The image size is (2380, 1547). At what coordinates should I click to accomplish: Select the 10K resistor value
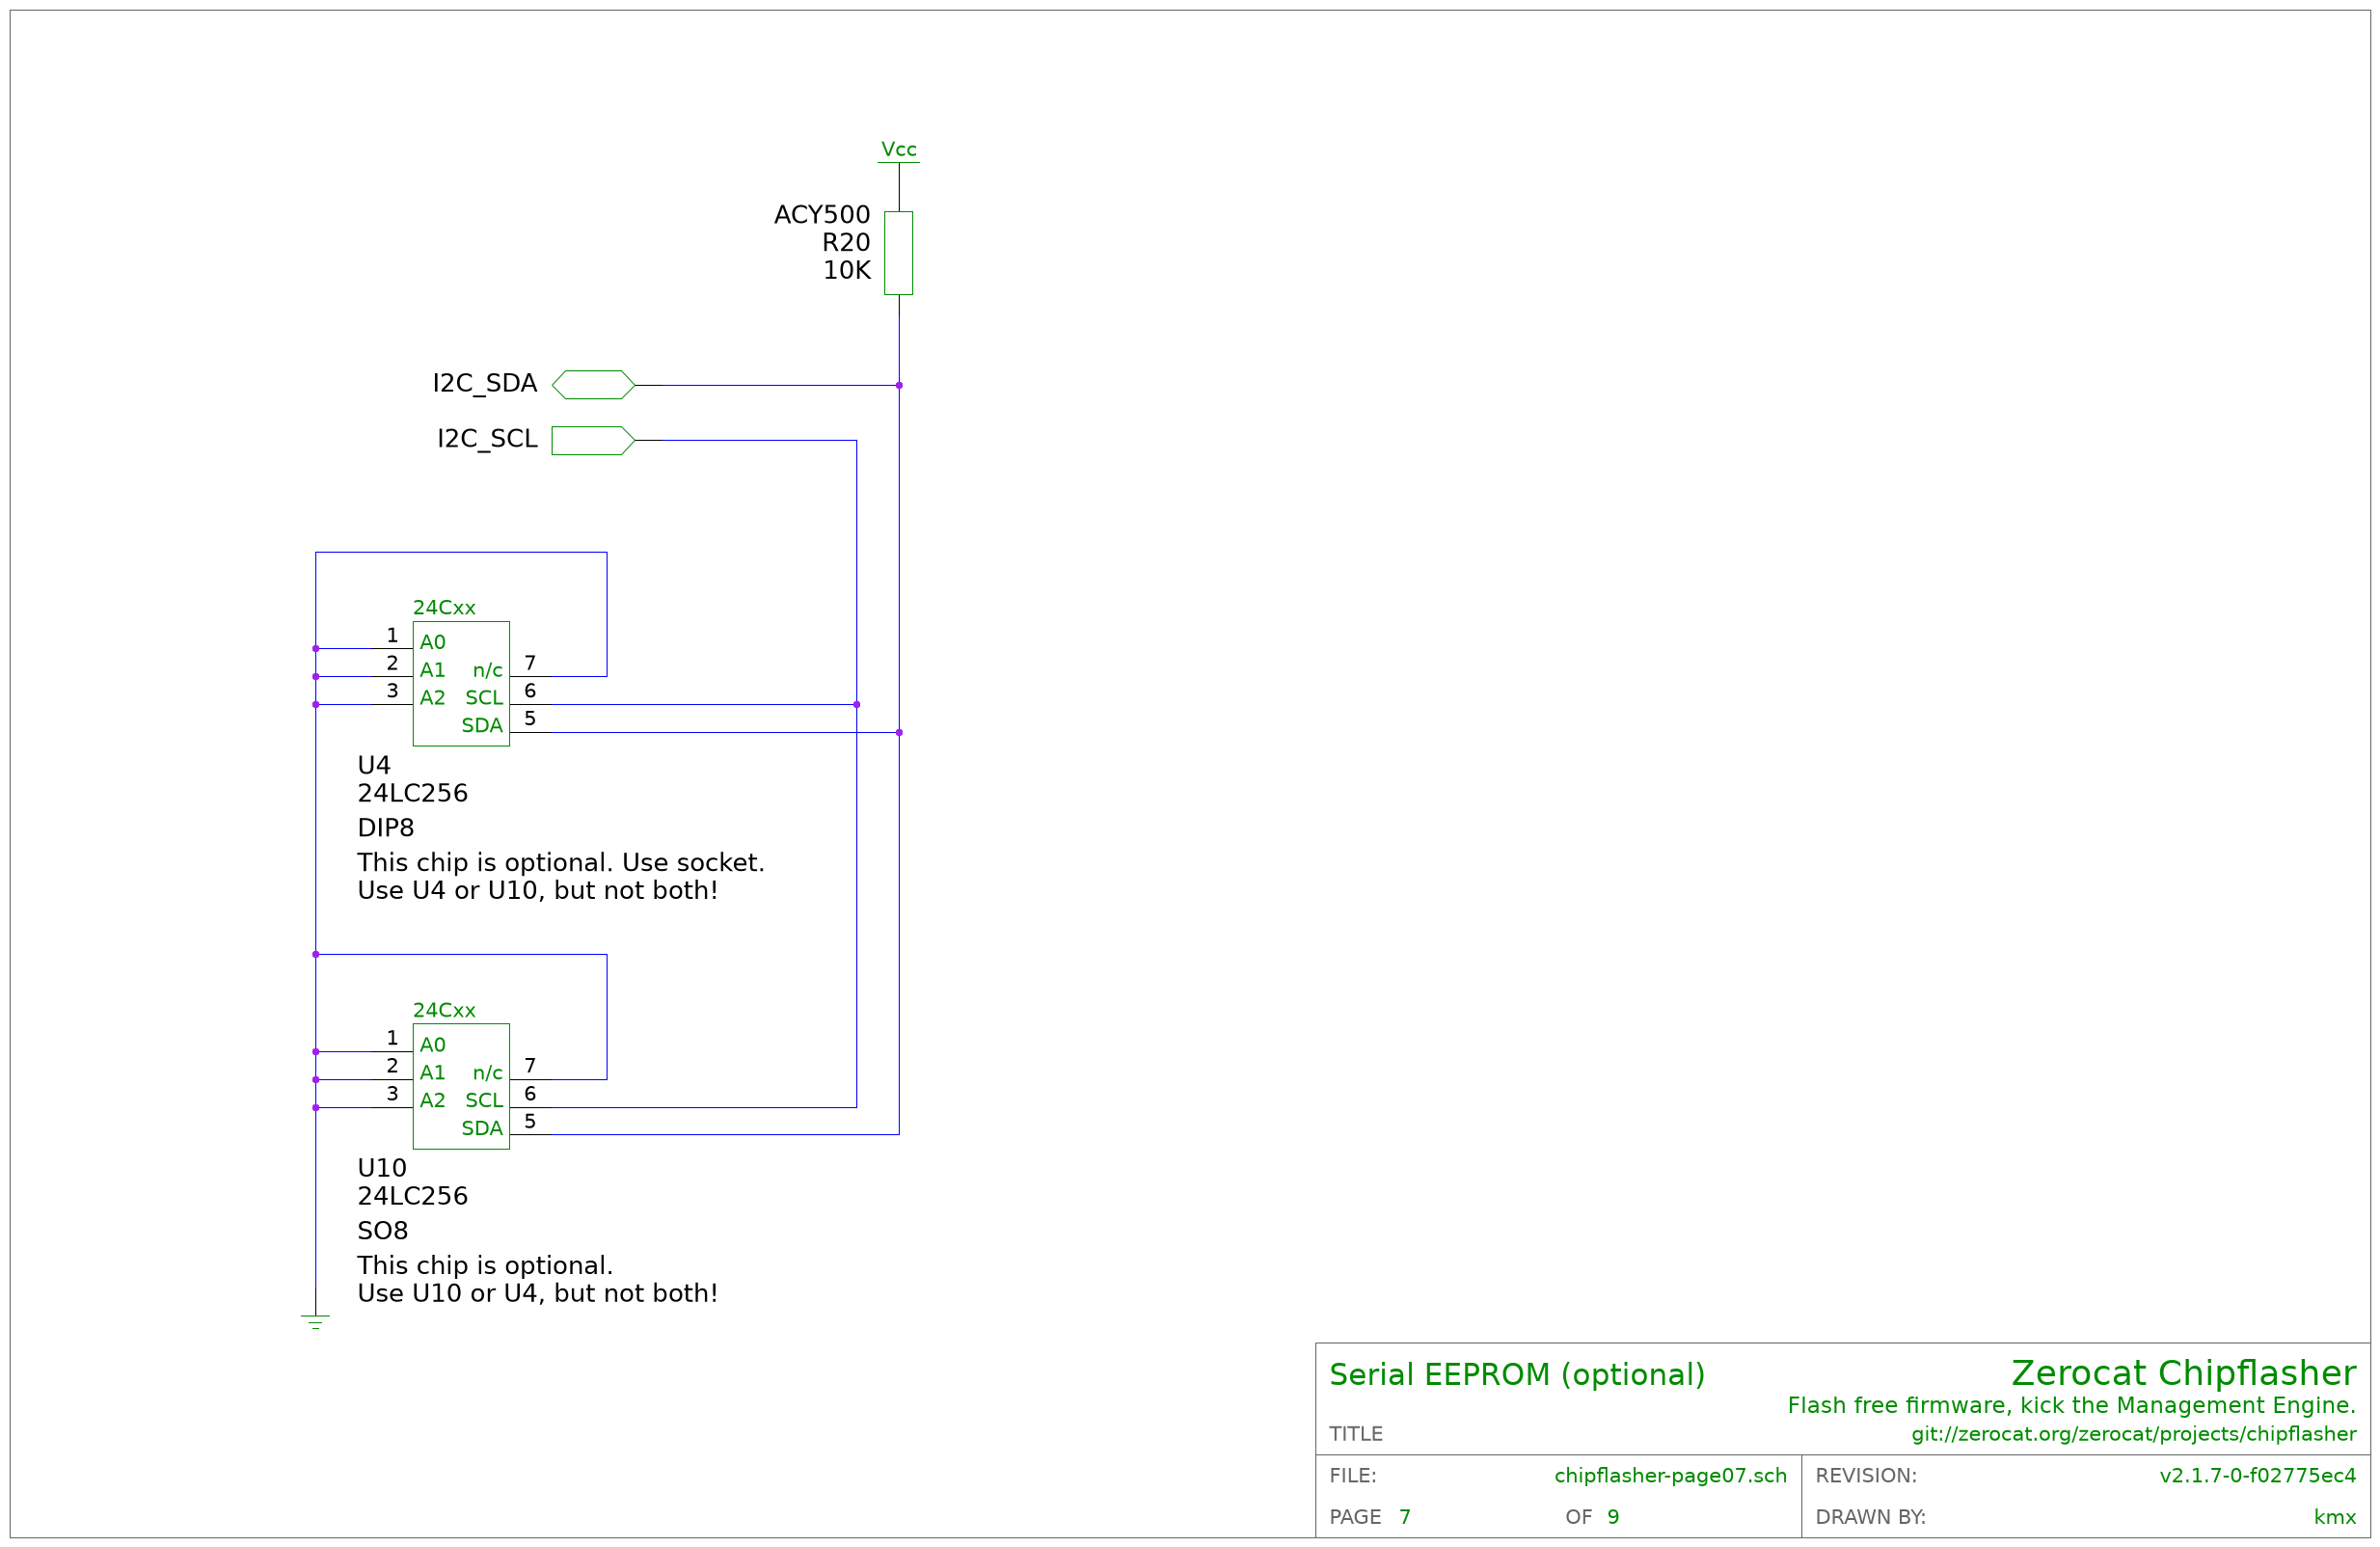[x=847, y=271]
